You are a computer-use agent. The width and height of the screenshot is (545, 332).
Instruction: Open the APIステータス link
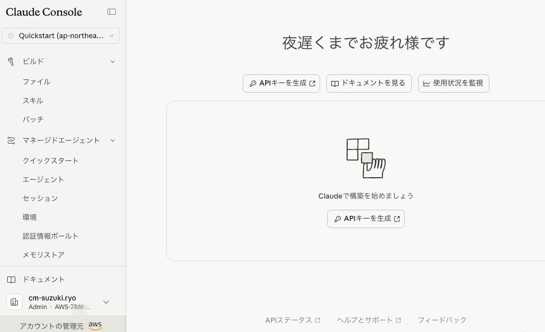pos(289,320)
